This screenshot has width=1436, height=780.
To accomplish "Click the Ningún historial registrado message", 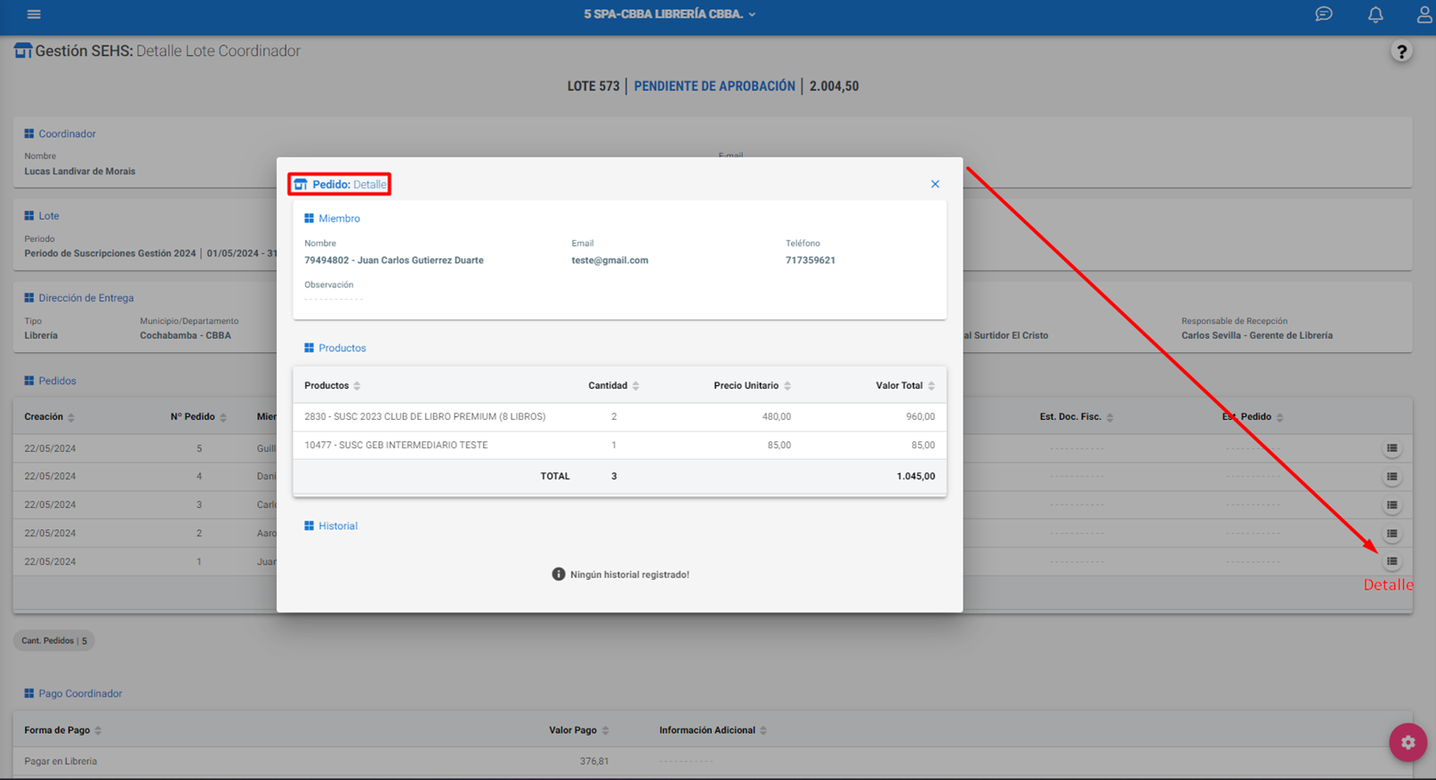I will click(x=620, y=575).
